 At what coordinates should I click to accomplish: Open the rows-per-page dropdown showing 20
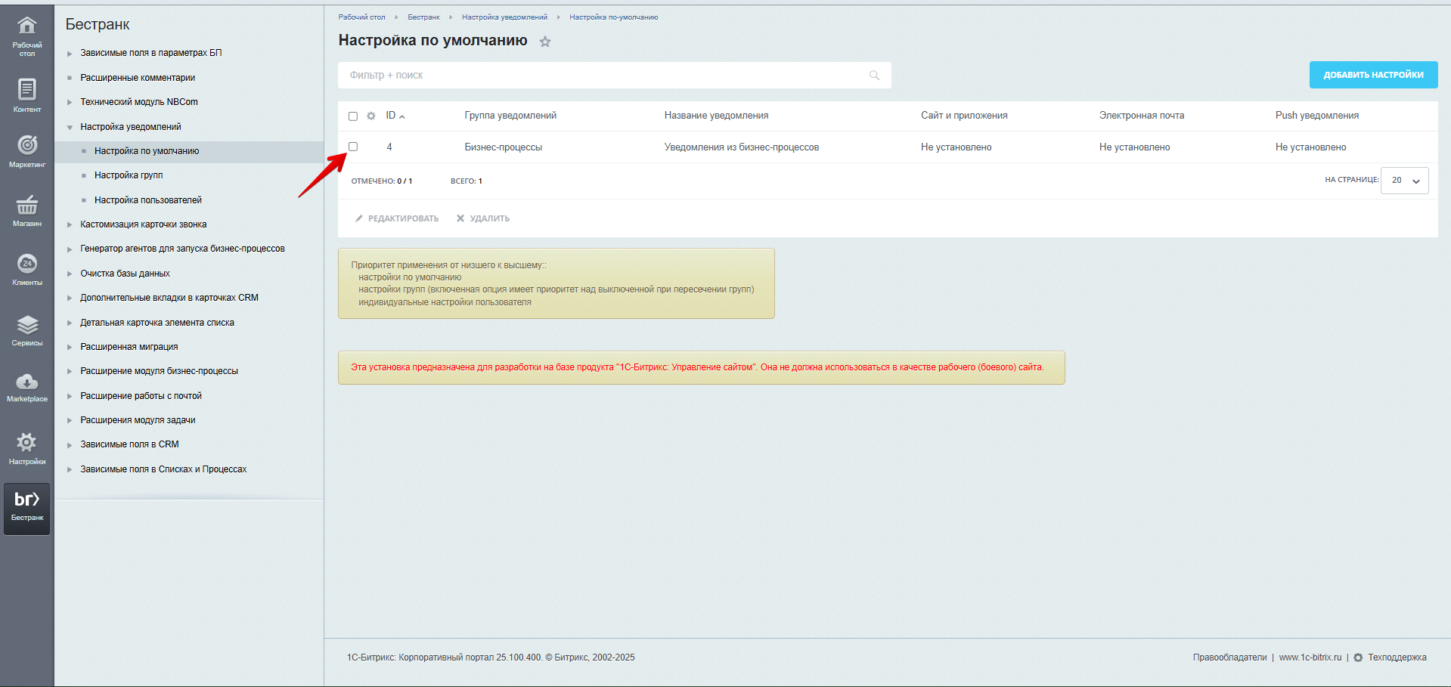coord(1404,181)
